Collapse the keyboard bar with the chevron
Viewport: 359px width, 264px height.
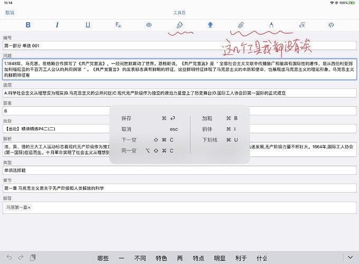(x=350, y=257)
